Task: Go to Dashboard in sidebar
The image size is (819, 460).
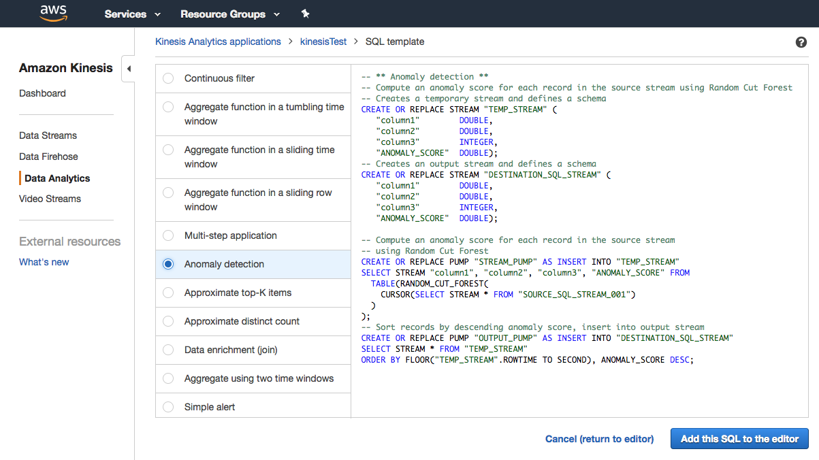Action: tap(42, 93)
